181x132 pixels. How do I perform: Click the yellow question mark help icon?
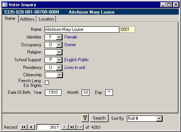tap(85, 118)
